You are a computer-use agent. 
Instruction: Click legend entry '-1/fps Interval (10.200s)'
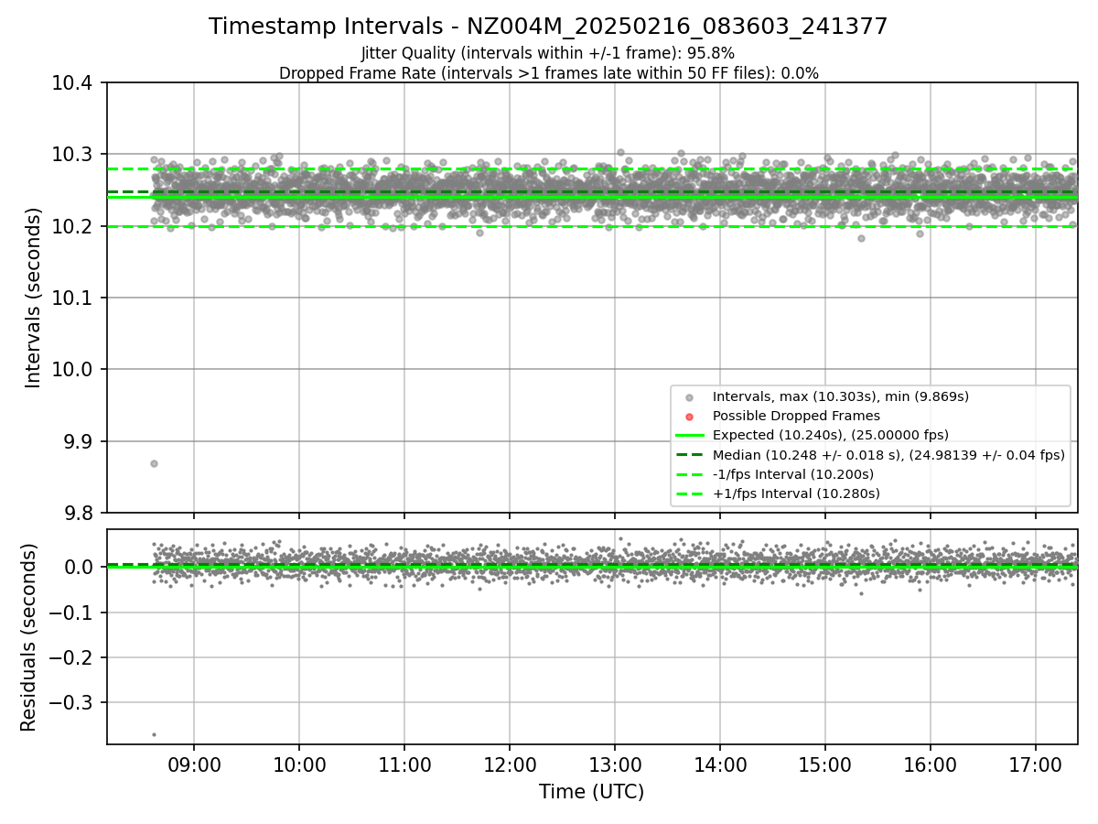tap(792, 474)
